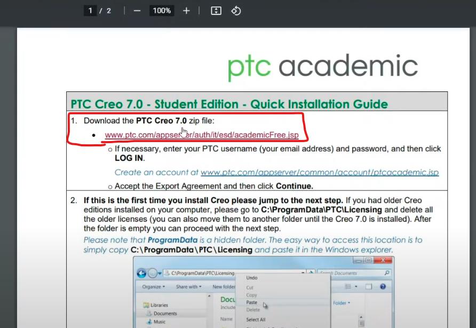Open the 'Share with' dropdown

[188, 287]
